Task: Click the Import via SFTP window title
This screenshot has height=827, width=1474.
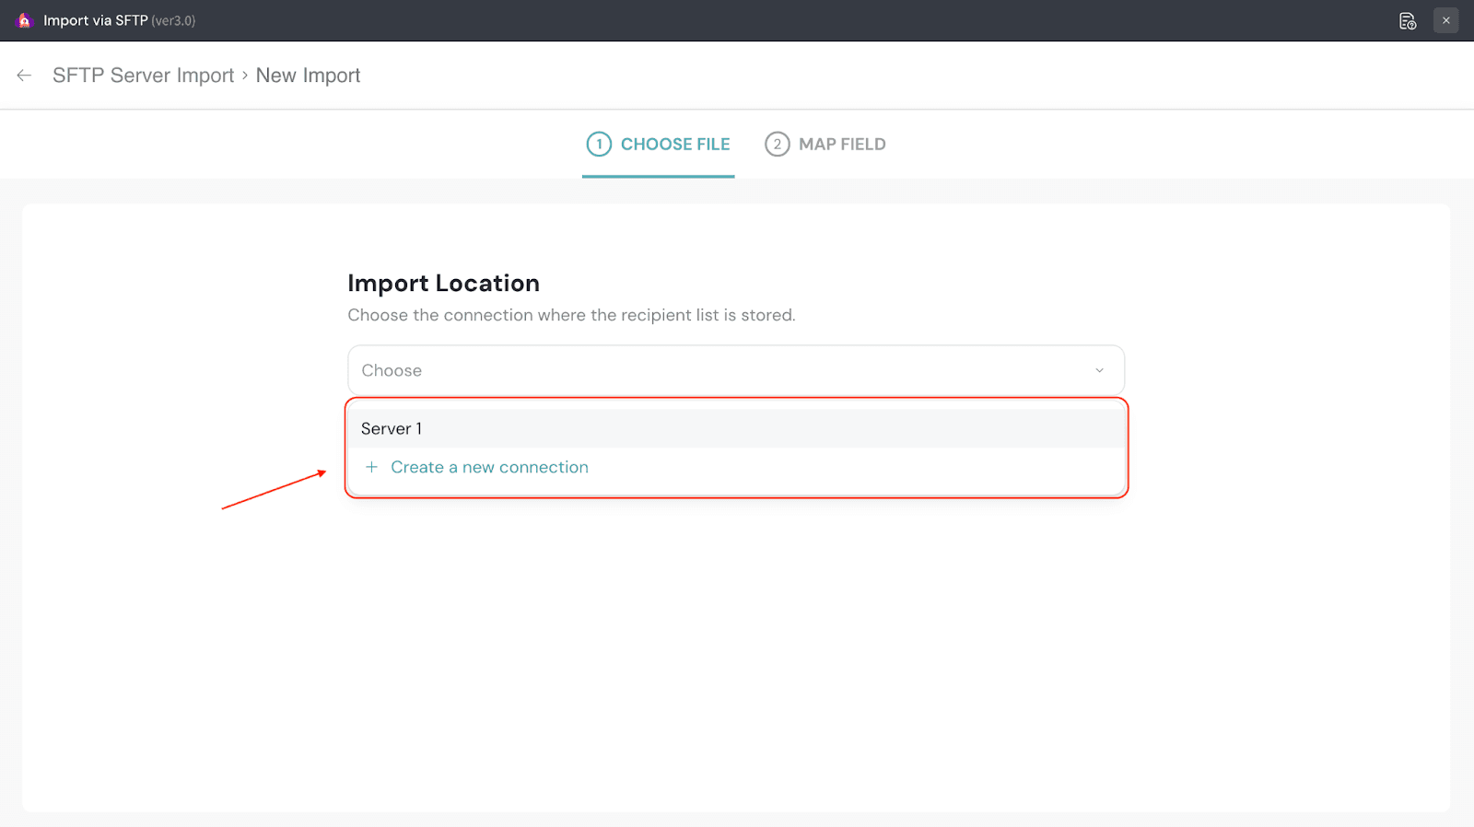Action: click(95, 20)
